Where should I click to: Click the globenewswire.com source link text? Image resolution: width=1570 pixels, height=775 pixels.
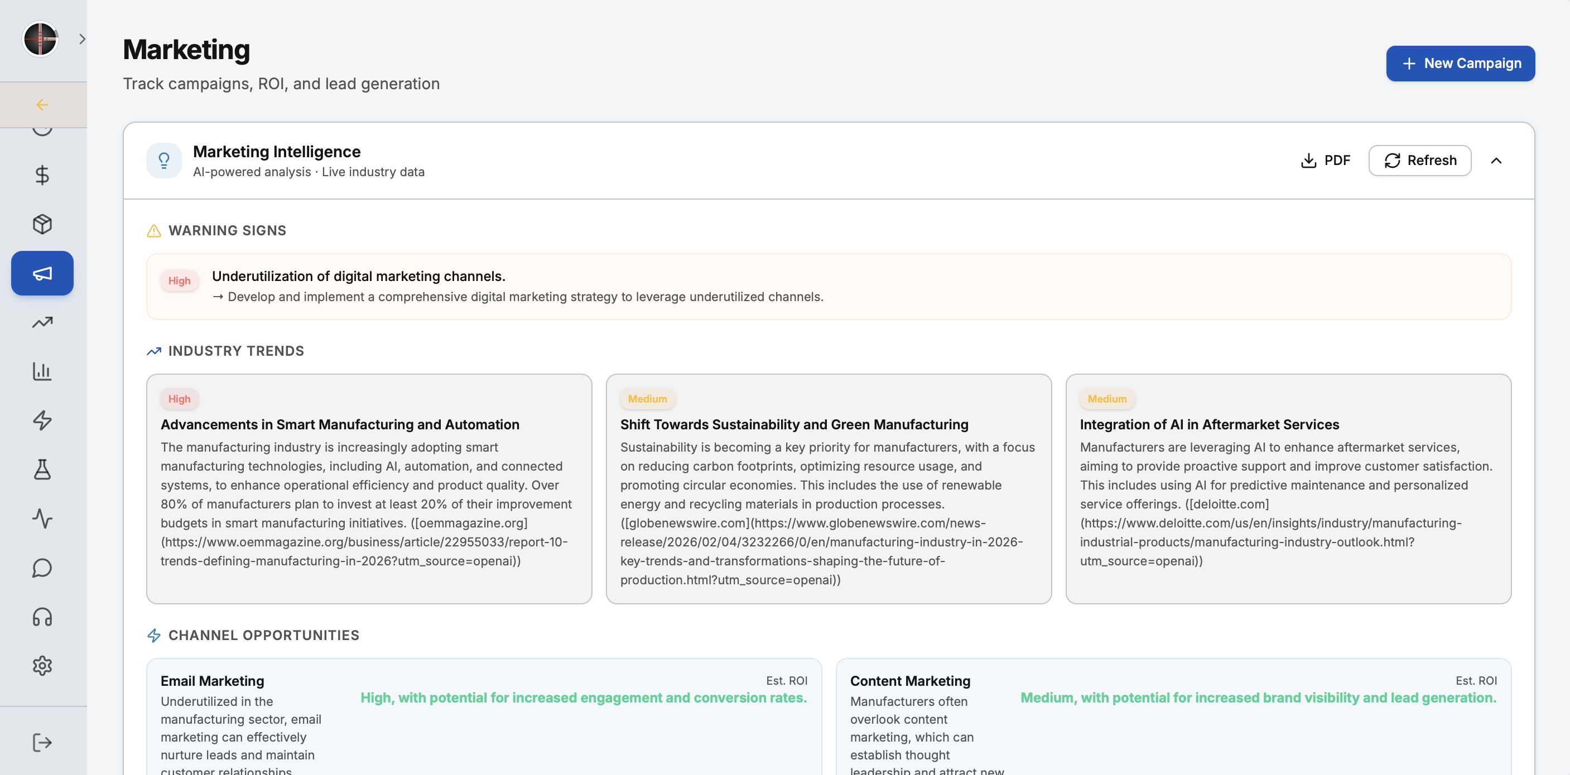(685, 524)
